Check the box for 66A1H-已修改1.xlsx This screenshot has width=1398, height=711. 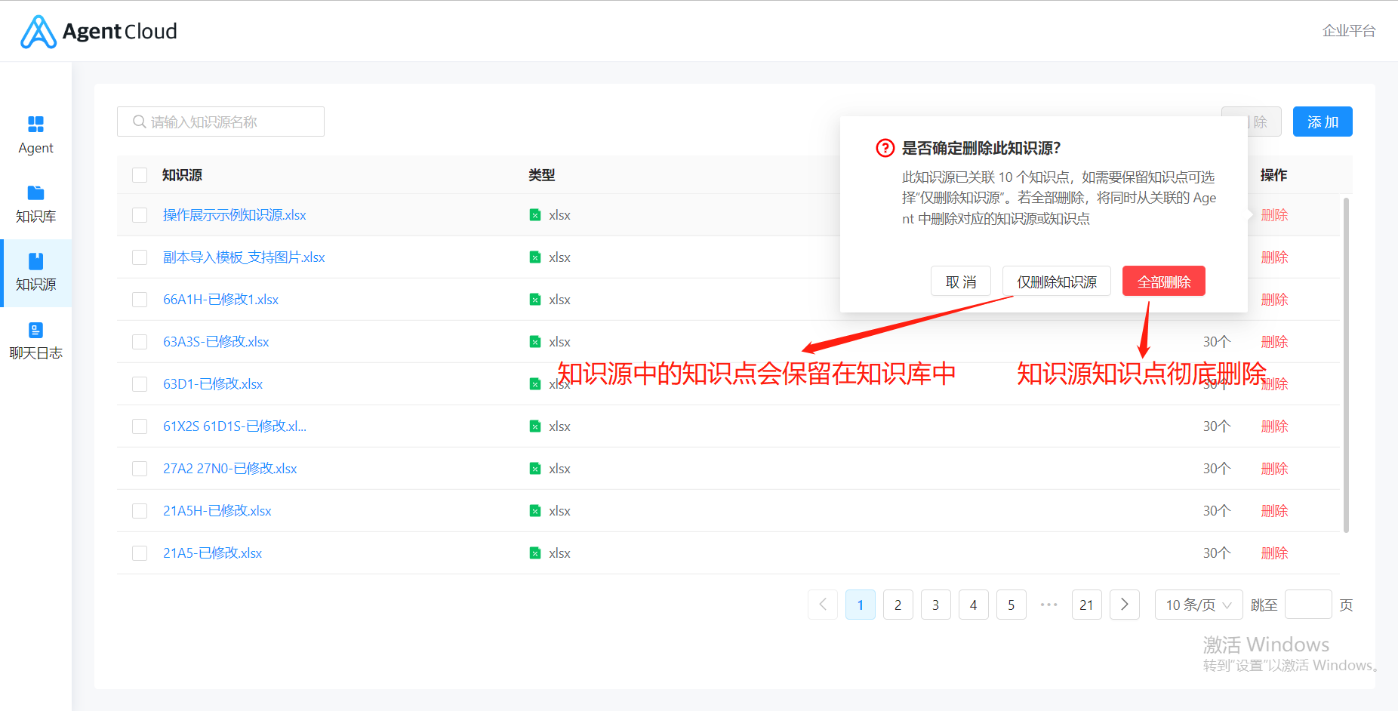click(140, 300)
